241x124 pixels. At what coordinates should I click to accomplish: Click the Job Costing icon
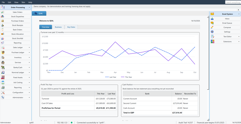click(x=3, y=83)
